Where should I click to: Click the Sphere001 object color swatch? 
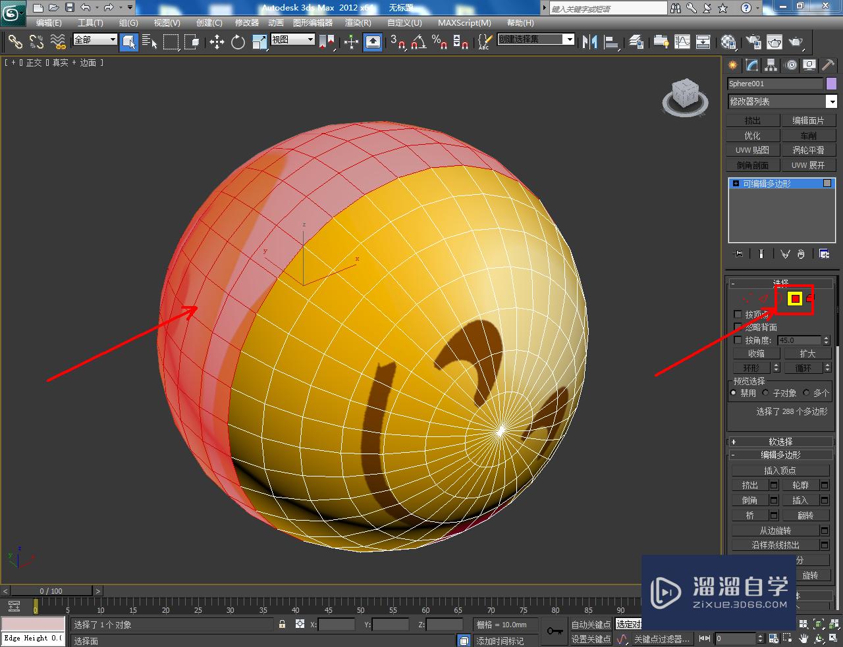(x=831, y=84)
